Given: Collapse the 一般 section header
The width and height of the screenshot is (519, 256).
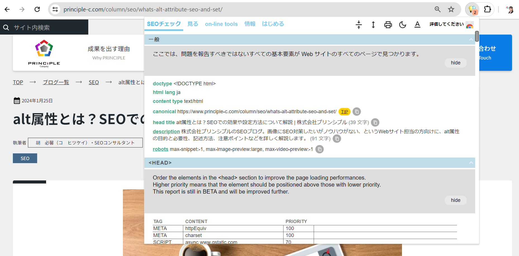Looking at the screenshot, I should (471, 40).
